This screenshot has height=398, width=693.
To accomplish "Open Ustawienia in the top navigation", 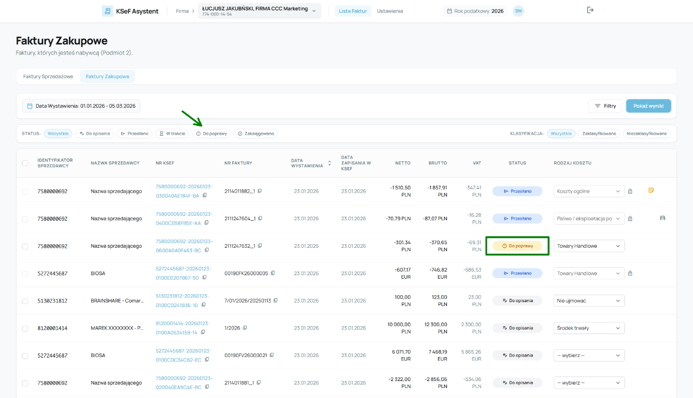I will pos(390,11).
